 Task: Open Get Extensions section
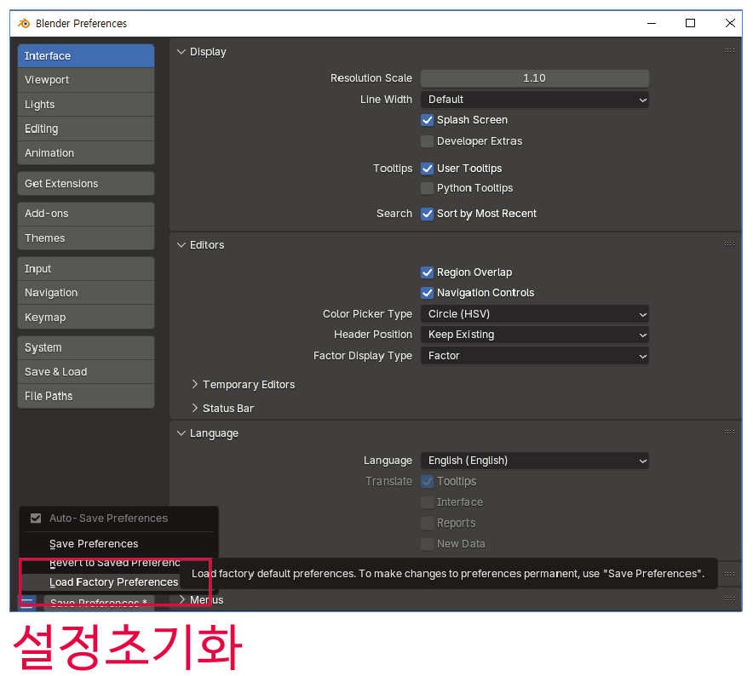[86, 183]
